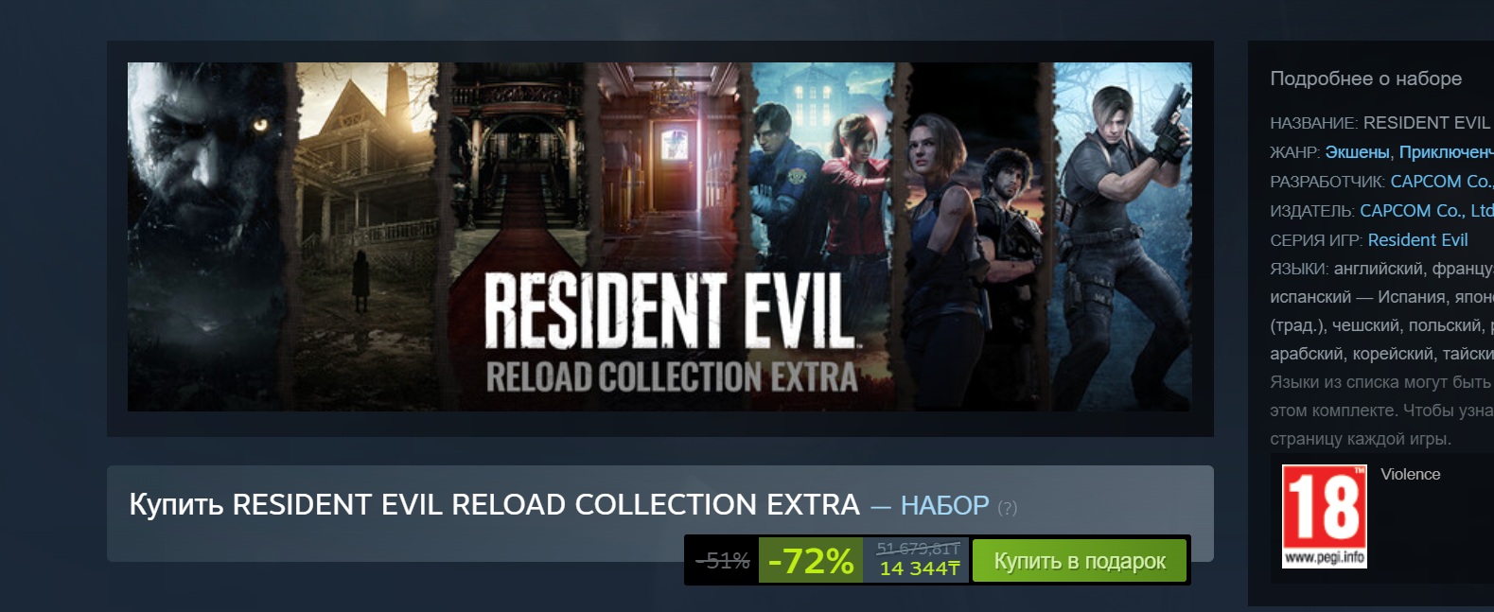
Task: Click the crossed-out -51% discount badge
Action: 723,561
